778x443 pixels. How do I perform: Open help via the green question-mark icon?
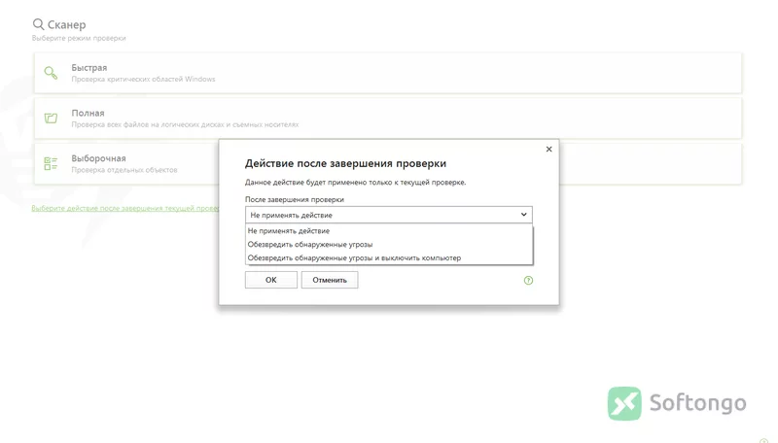point(528,281)
